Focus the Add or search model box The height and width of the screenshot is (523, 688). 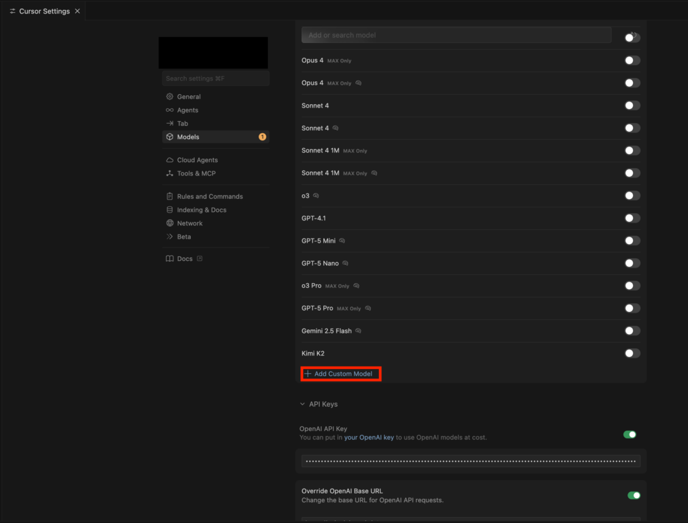456,35
